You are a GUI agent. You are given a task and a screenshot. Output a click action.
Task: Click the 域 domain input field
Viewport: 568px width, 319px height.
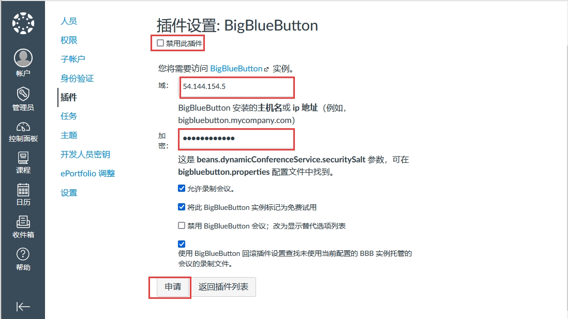pos(236,87)
